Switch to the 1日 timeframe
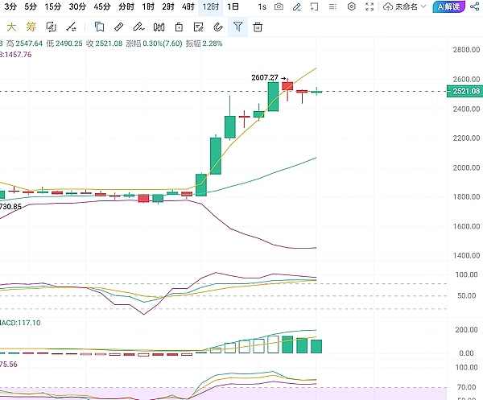483x400 pixels. (233, 6)
